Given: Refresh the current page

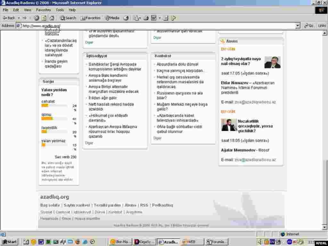Looking at the screenshot, I should click(x=44, y=18).
